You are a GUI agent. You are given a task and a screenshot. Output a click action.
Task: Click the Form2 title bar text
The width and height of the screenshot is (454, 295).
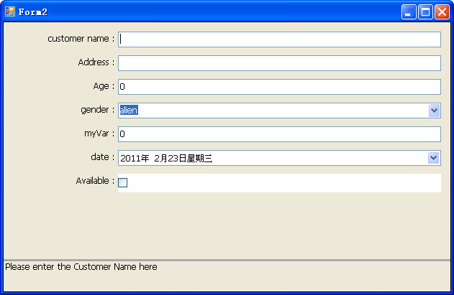tap(33, 12)
